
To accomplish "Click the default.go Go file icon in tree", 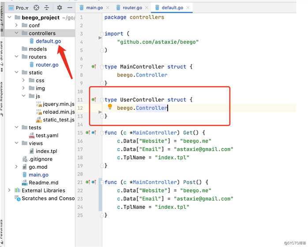I will pos(32,41).
